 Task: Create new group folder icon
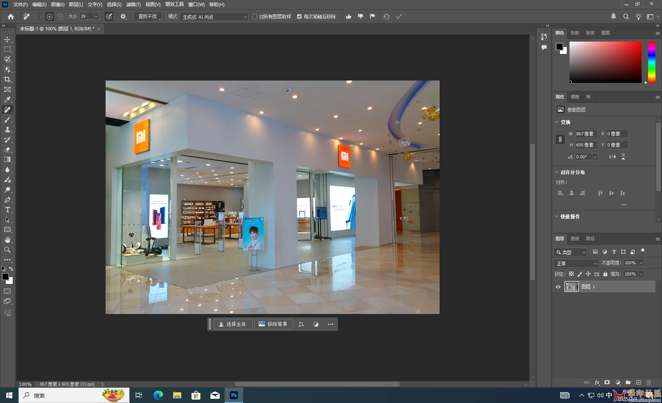628,383
